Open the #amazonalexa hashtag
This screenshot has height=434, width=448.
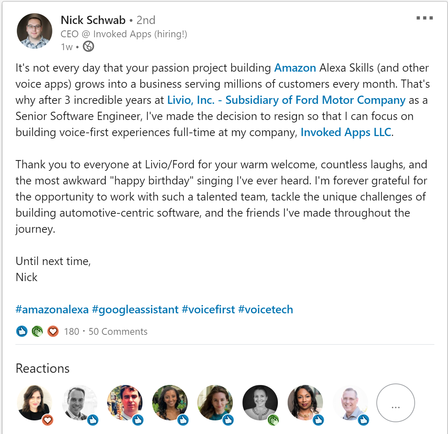pos(52,309)
